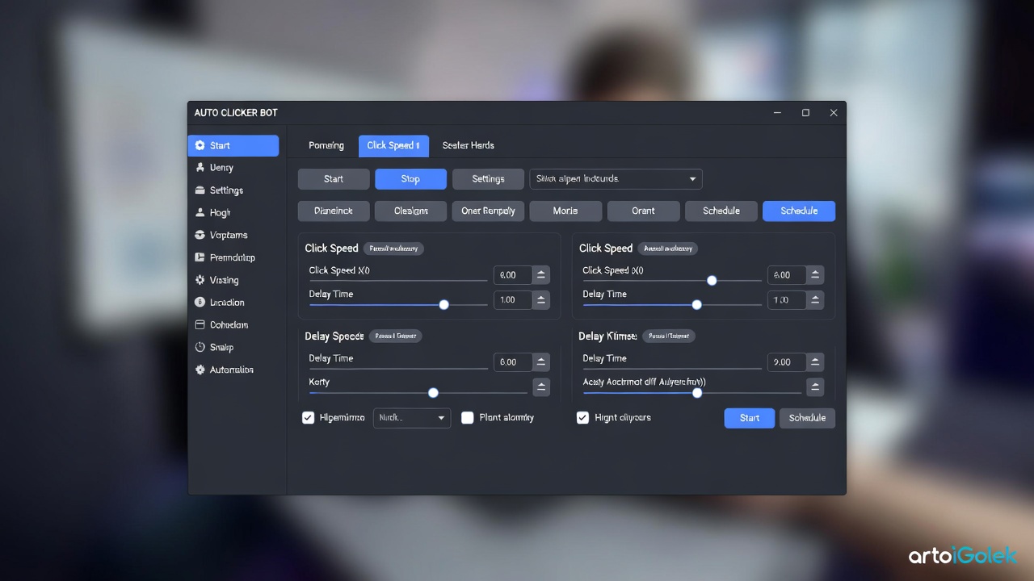Uncheck the Higemimeo checkbox
This screenshot has height=581, width=1034.
(308, 418)
